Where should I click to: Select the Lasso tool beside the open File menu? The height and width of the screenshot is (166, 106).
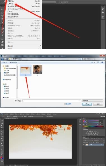tap(2, 16)
